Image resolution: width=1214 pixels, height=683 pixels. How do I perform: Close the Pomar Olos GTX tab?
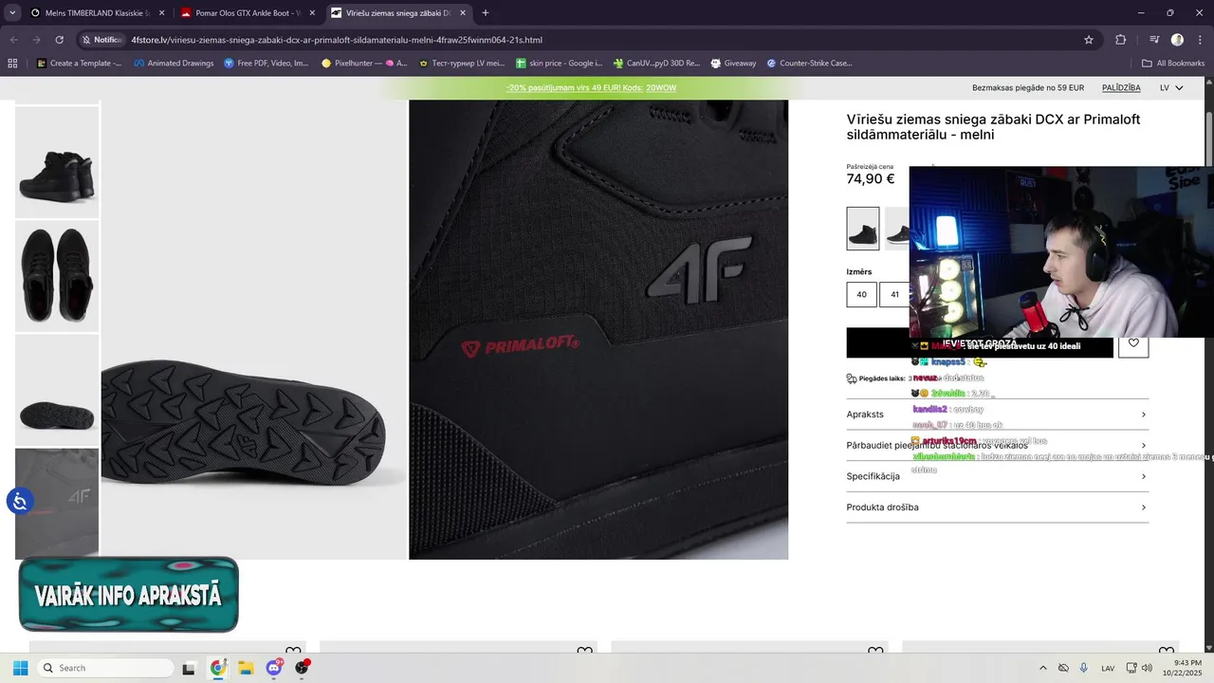click(x=312, y=13)
